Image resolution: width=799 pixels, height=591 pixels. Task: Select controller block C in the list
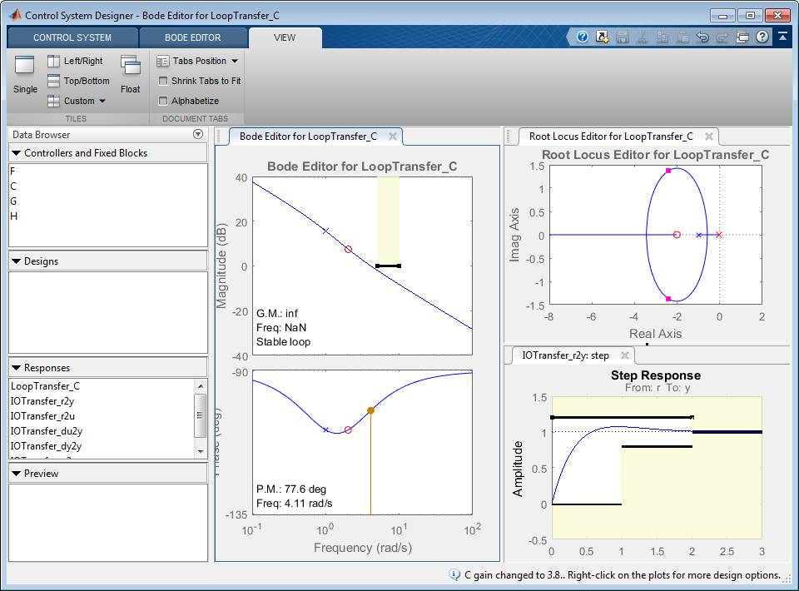click(x=13, y=186)
